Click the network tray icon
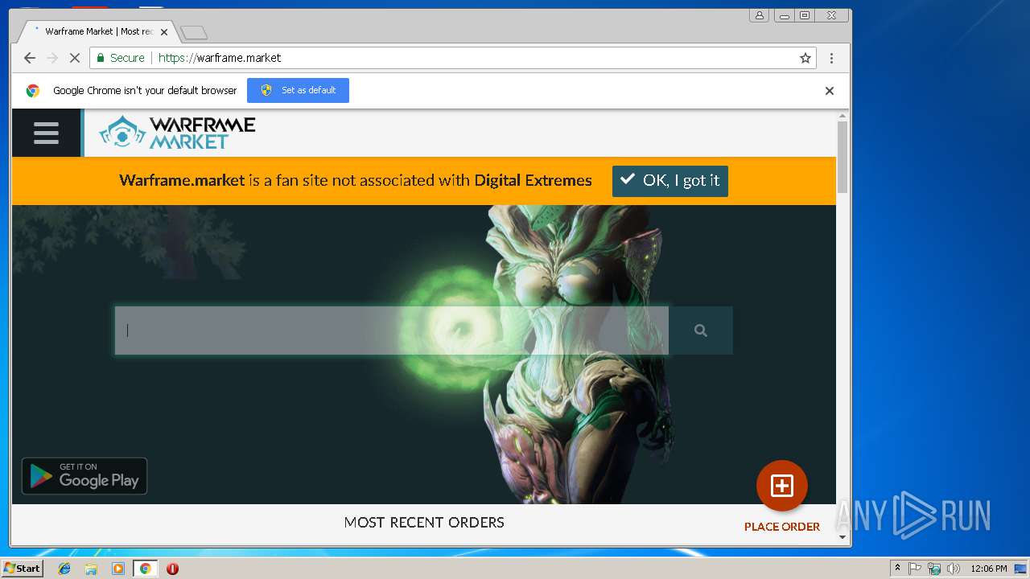 [934, 569]
